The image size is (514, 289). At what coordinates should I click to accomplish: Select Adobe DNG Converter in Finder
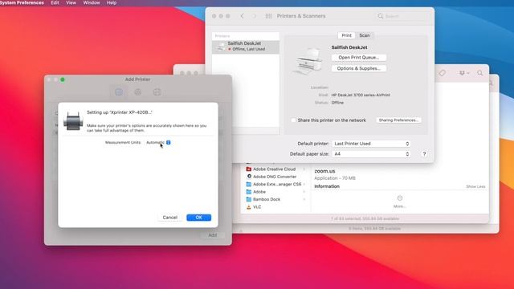pos(275,177)
